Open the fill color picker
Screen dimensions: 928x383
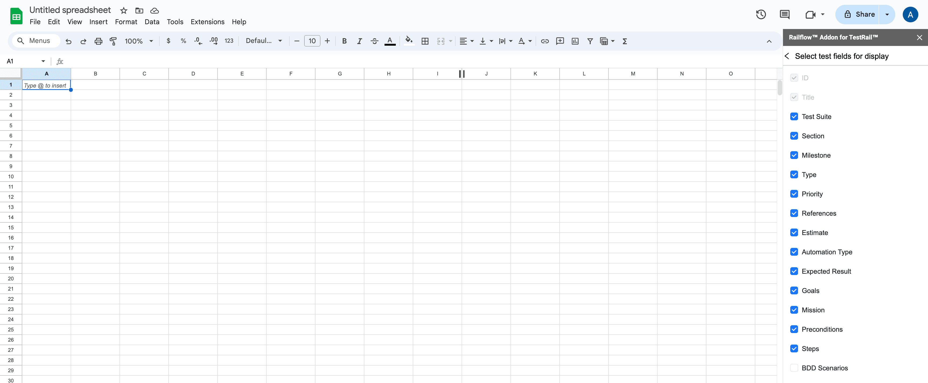pos(409,41)
